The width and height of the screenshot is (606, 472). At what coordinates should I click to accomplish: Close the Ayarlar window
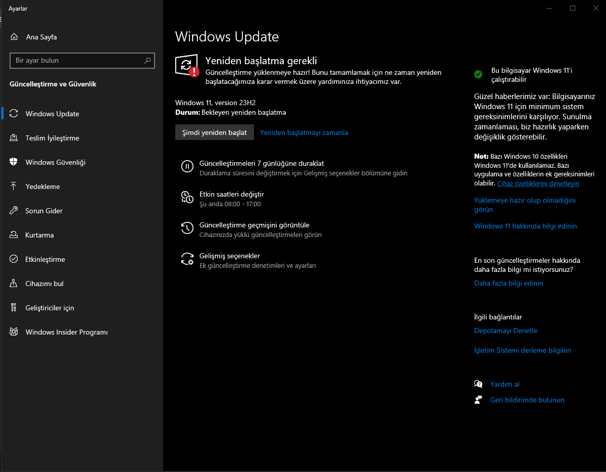point(595,8)
